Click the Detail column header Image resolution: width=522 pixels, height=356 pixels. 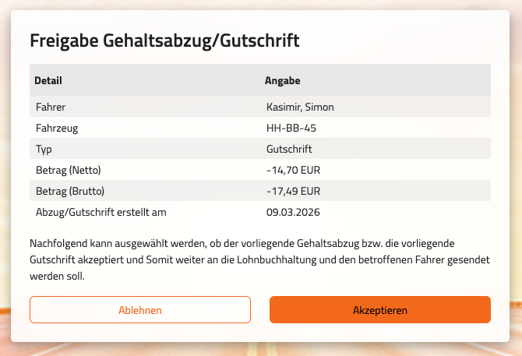pos(48,80)
